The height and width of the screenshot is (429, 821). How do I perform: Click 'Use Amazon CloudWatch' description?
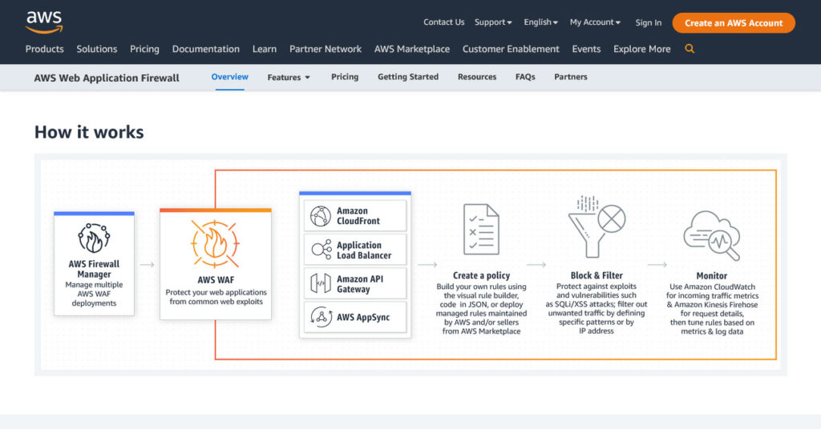[712, 309]
